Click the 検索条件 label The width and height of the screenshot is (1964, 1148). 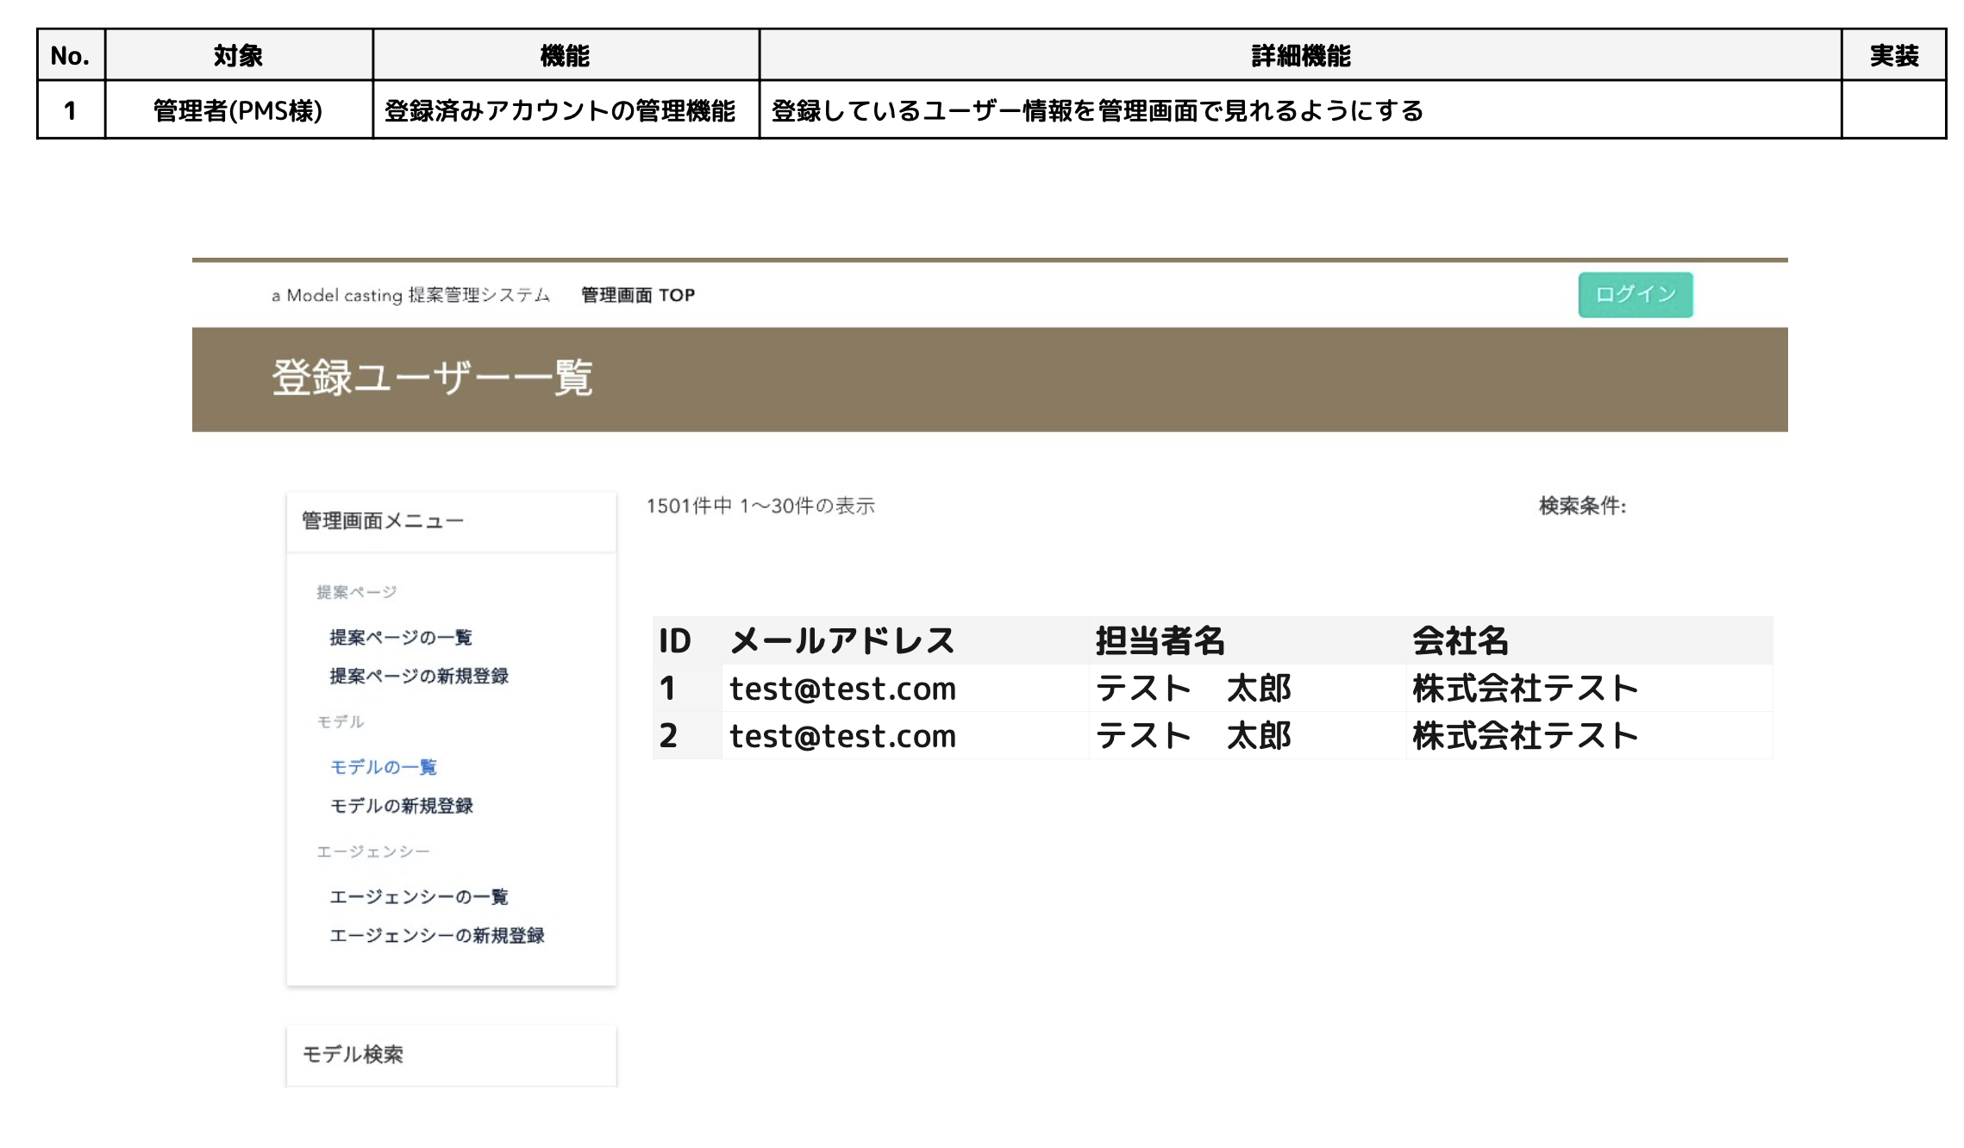[1582, 506]
